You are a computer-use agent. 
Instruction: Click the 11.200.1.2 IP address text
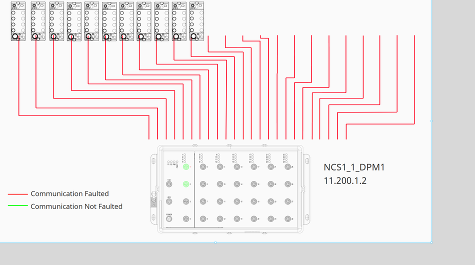click(345, 180)
